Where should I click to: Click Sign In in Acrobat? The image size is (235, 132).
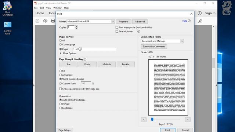pos(210,13)
